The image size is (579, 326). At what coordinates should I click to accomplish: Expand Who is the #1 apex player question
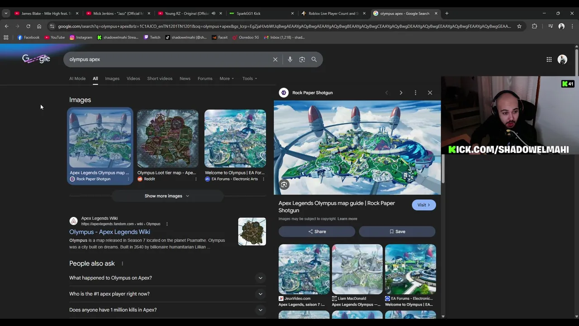[x=166, y=294]
